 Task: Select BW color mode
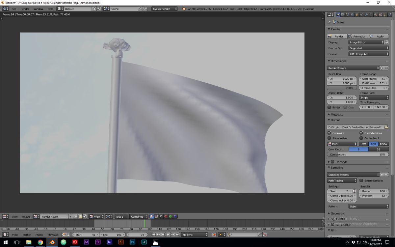[x=363, y=144]
